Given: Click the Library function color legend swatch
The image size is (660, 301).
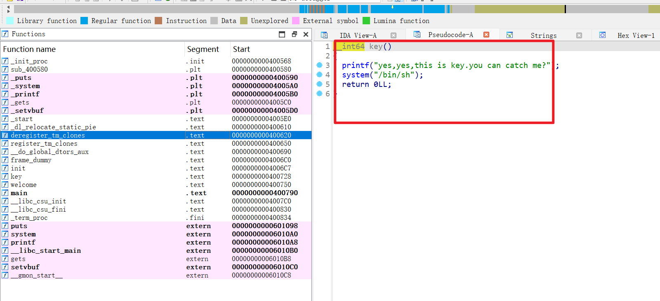Looking at the screenshot, I should 10,21.
